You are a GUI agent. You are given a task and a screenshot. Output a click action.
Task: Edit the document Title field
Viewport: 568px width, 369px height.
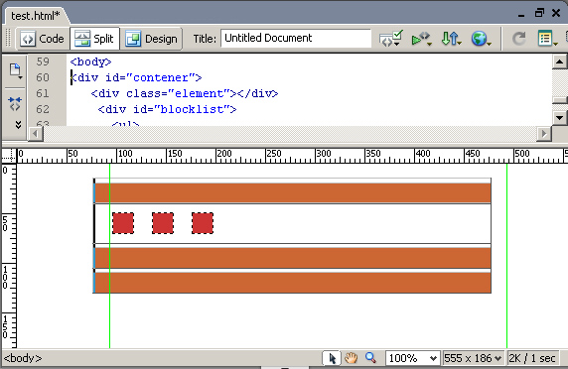click(296, 38)
